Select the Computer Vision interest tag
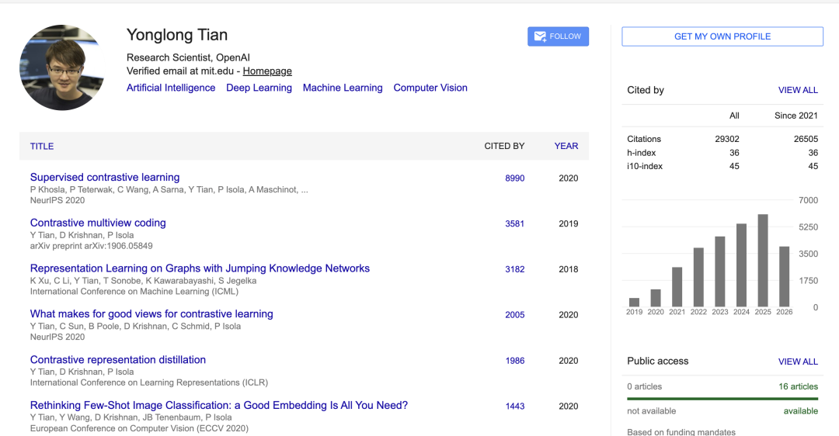This screenshot has height=436, width=839. 430,88
